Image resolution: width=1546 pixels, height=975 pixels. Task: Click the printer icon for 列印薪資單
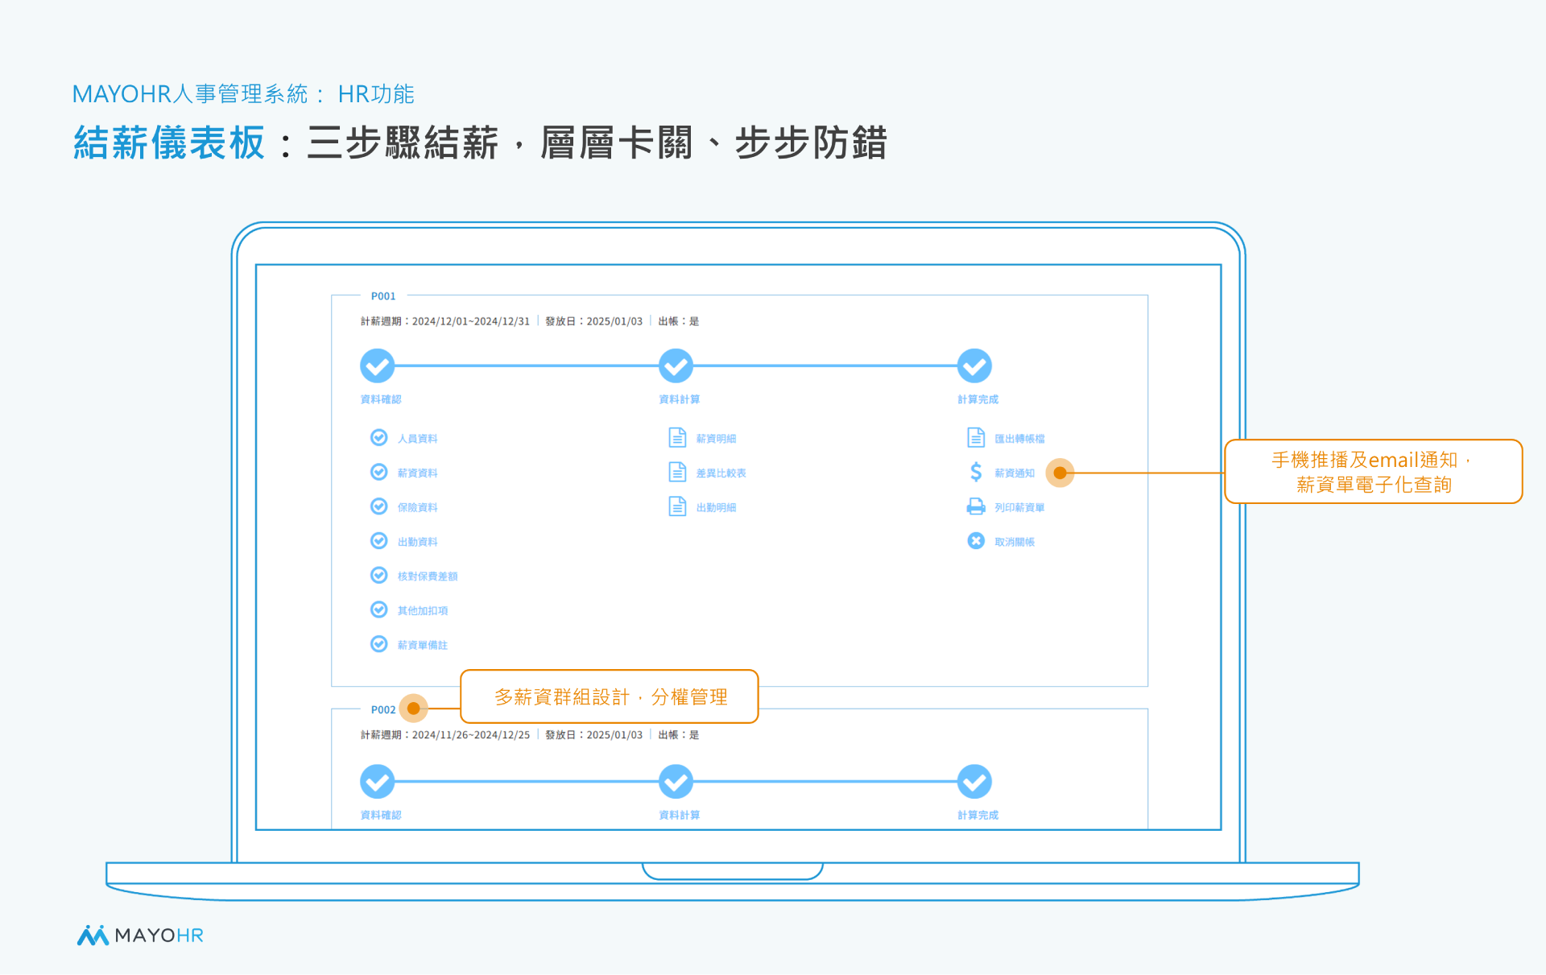click(975, 506)
